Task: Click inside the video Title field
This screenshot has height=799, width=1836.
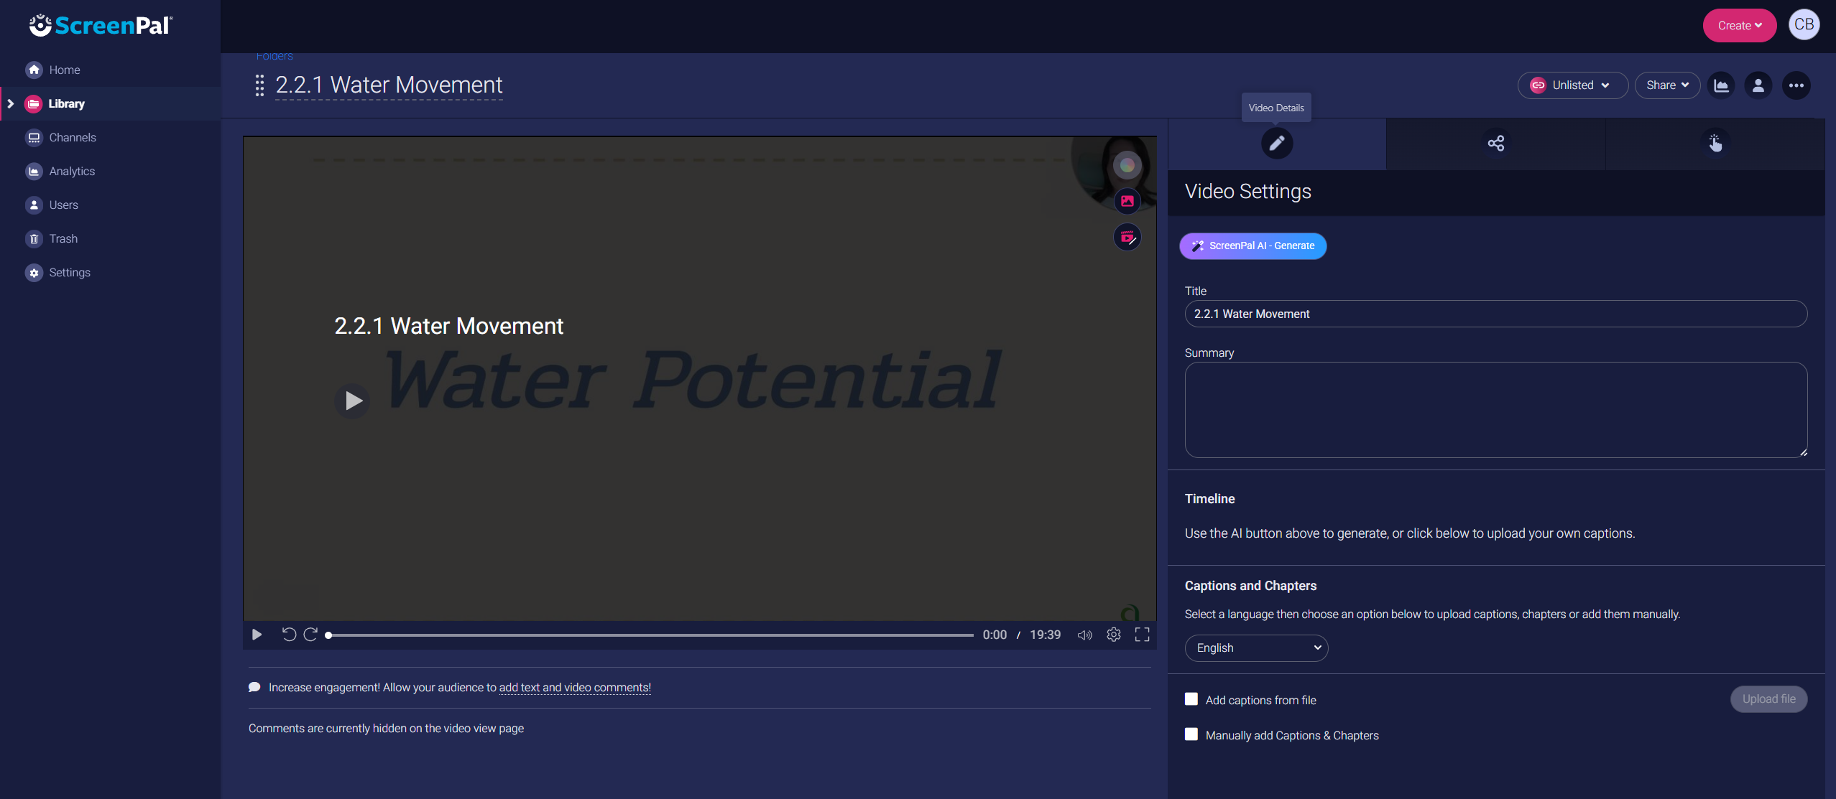Action: (x=1495, y=314)
